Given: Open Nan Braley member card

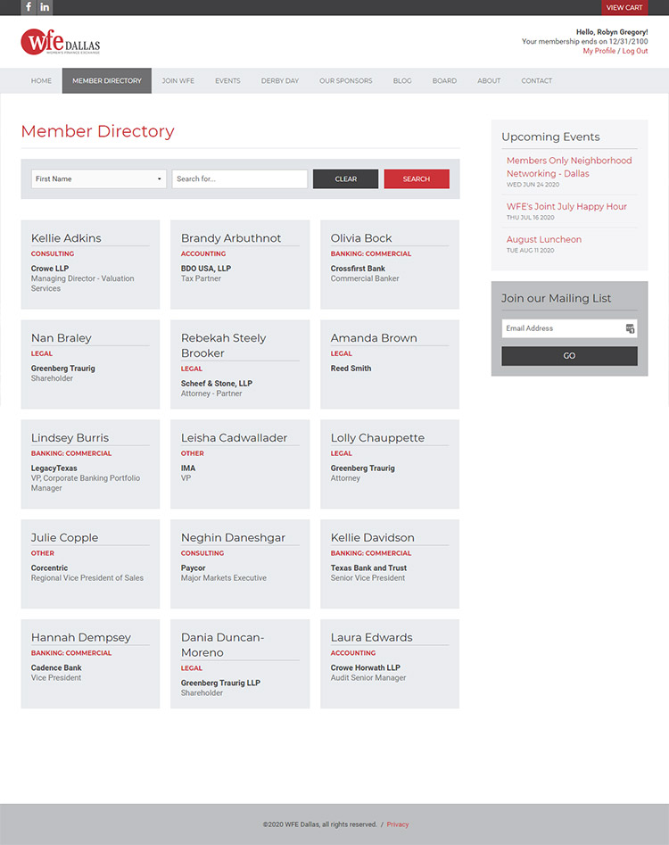Looking at the screenshot, I should coord(90,364).
